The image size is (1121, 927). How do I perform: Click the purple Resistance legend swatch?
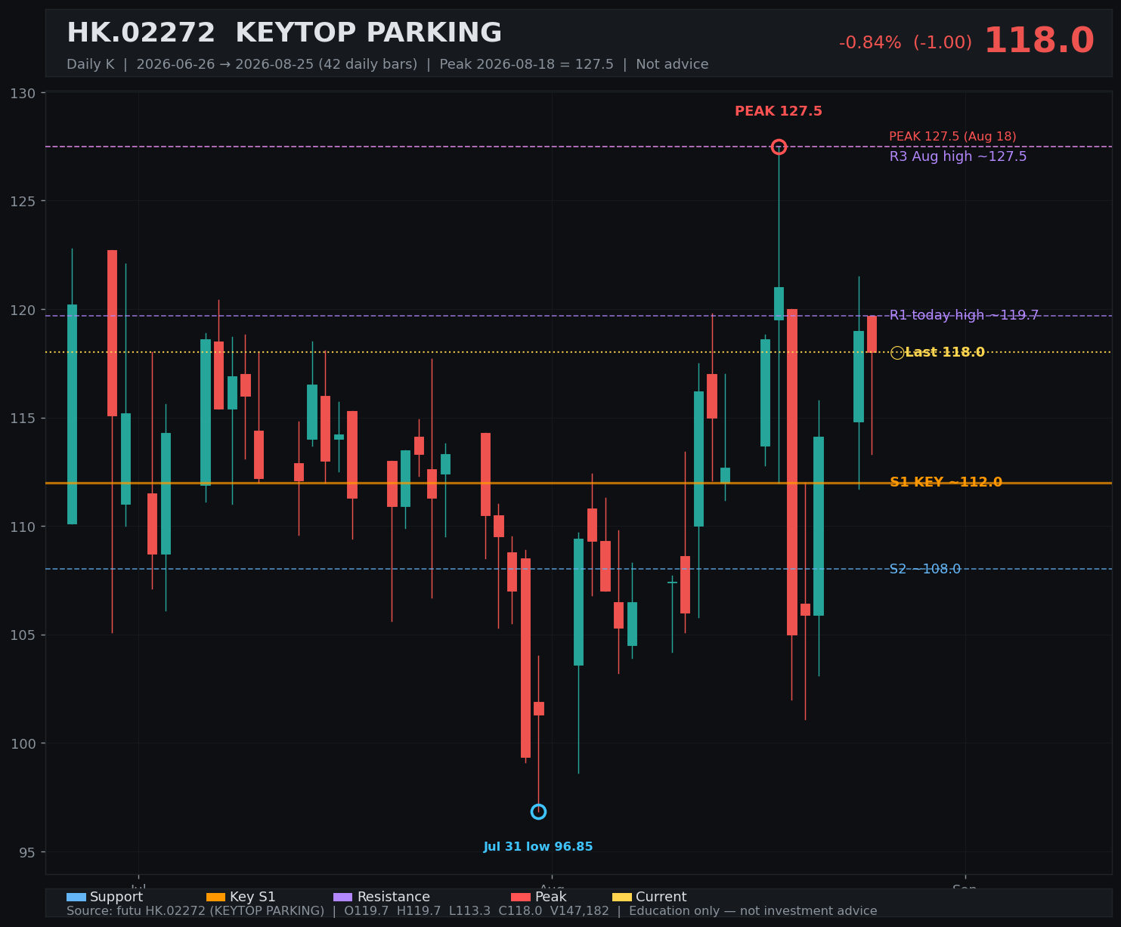(343, 898)
